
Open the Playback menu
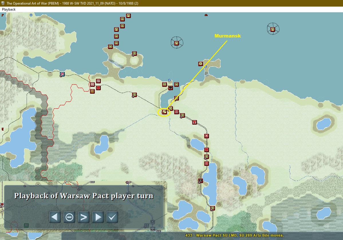[9, 9]
